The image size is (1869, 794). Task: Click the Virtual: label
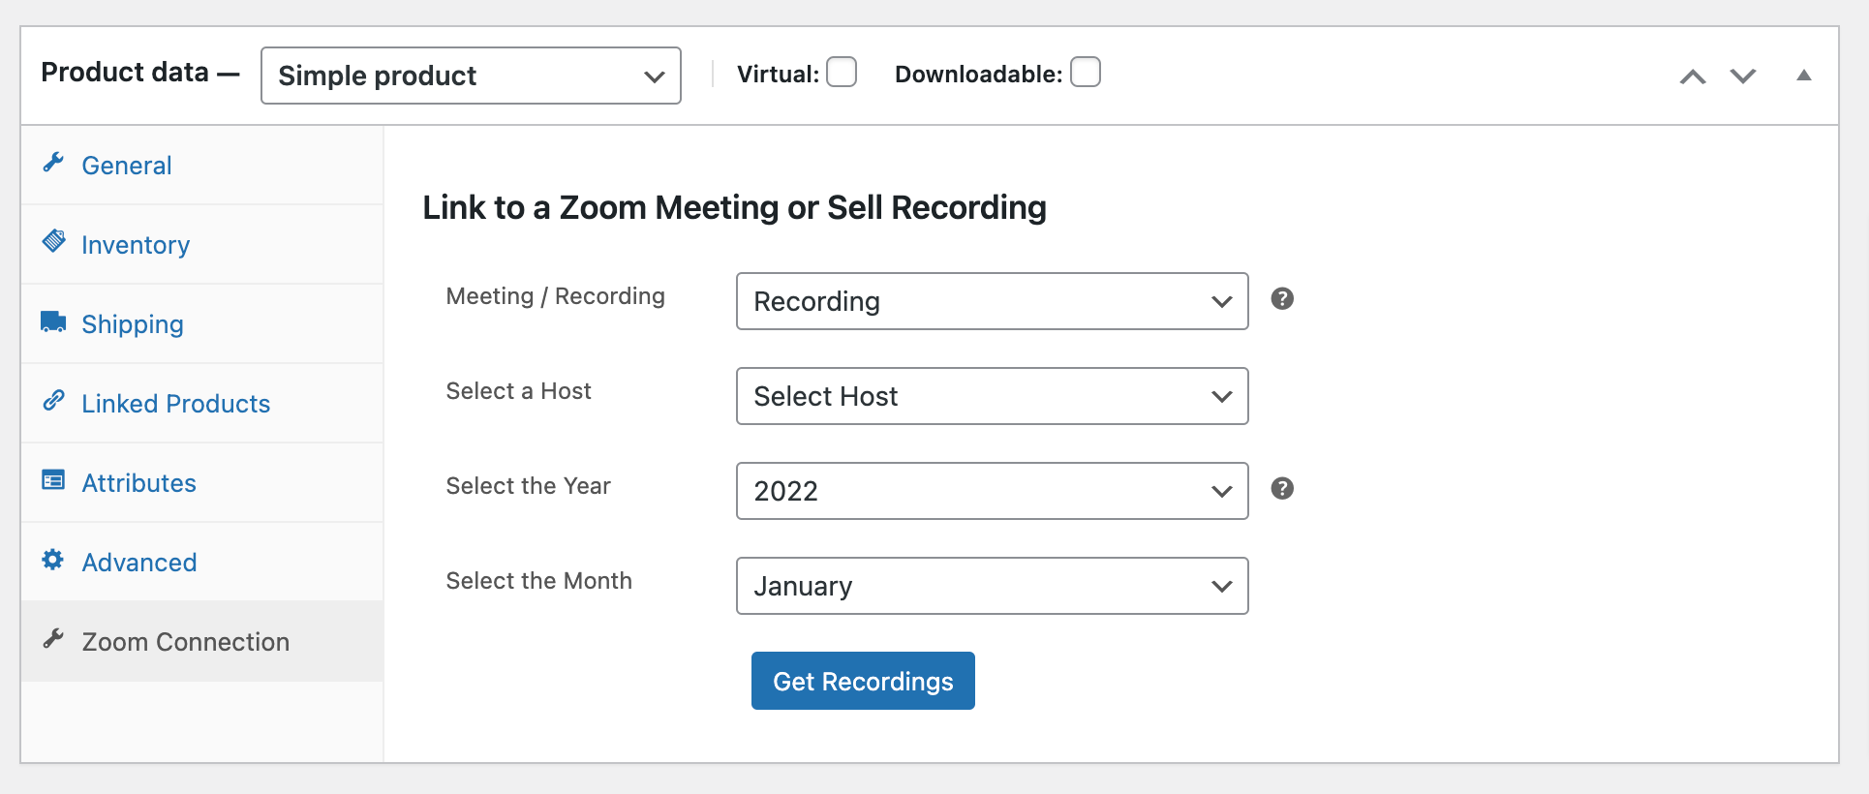coord(778,75)
